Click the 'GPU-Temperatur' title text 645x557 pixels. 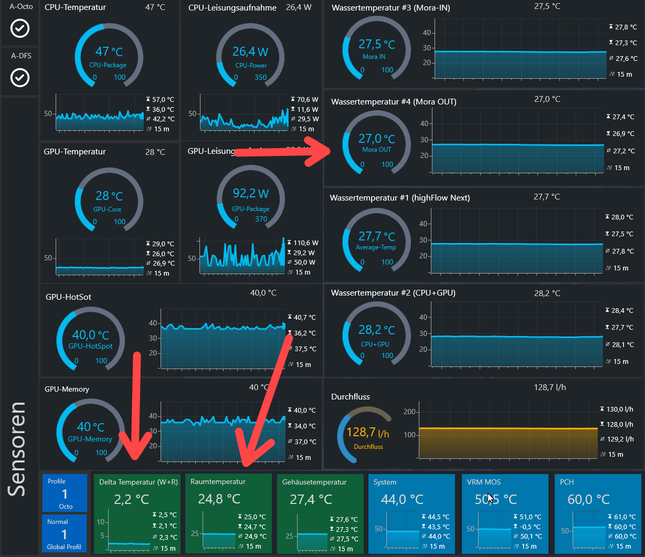coord(75,152)
